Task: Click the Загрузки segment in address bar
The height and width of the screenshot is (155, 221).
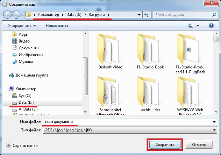Action: pos(97,15)
